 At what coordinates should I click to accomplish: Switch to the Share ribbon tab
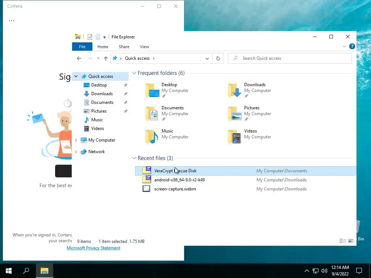[x=124, y=47]
